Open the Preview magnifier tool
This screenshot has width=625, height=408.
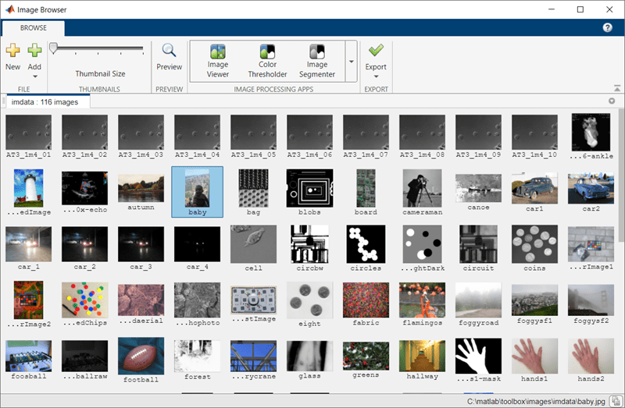pyautogui.click(x=169, y=51)
